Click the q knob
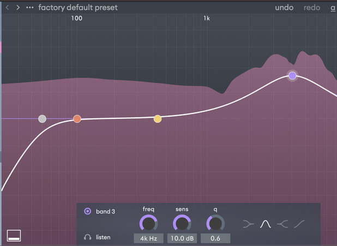This screenshot has width=337, height=246. 215,223
